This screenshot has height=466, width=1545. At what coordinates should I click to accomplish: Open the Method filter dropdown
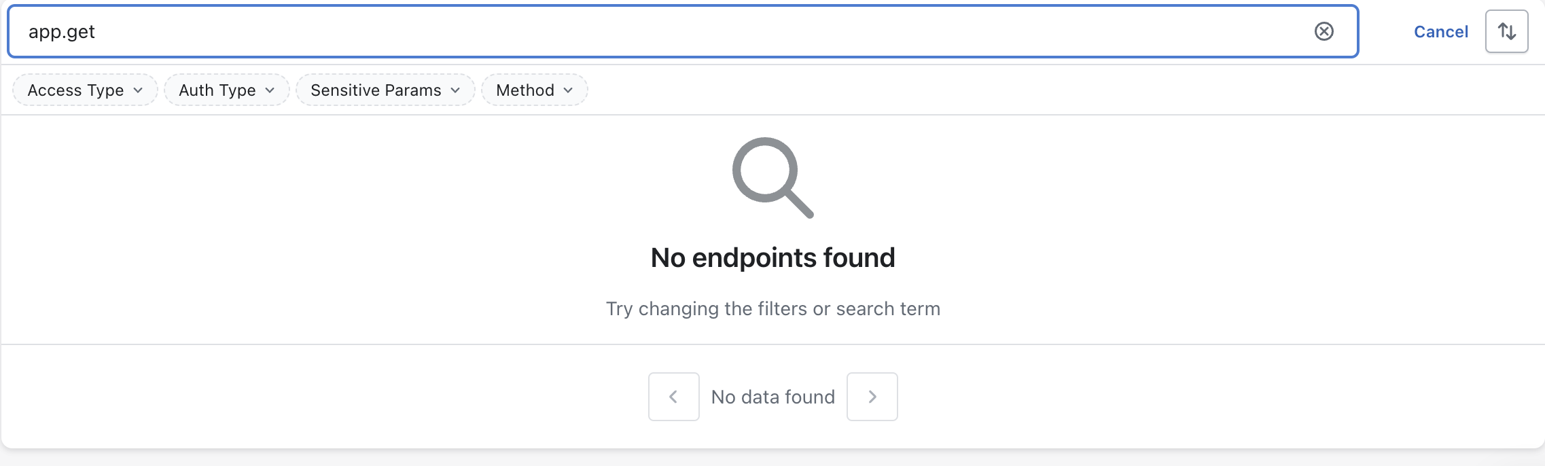point(535,90)
